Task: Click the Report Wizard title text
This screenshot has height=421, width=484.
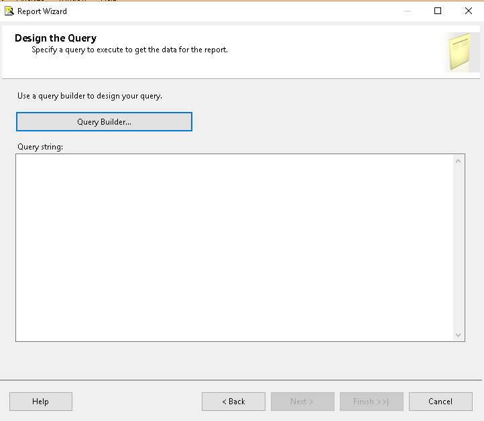Action: pos(42,11)
